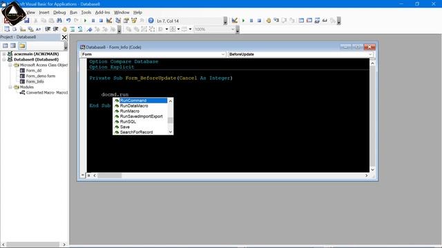Open the Object Browser icon
The width and height of the screenshot is (442, 248).
click(134, 21)
